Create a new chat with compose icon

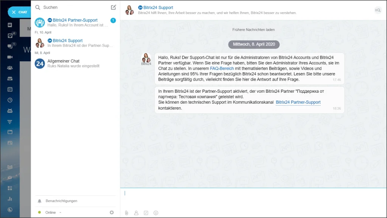113,7
